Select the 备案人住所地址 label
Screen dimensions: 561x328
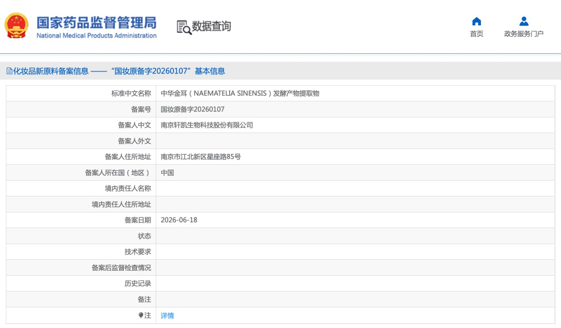128,157
